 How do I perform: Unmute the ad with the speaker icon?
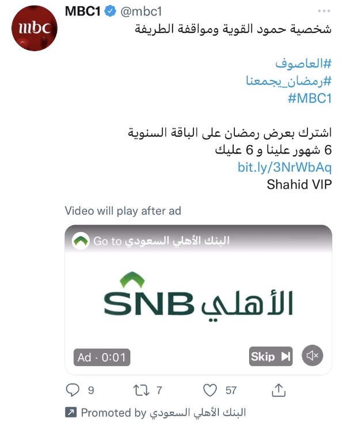point(312,356)
